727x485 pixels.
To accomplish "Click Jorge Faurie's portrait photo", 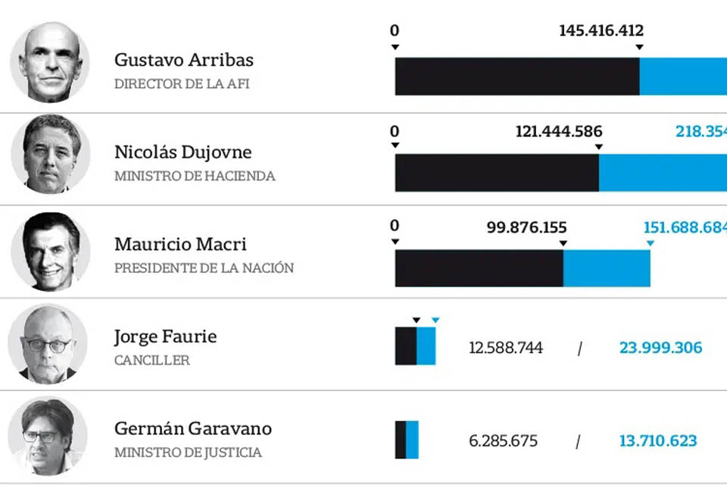I will click(48, 344).
